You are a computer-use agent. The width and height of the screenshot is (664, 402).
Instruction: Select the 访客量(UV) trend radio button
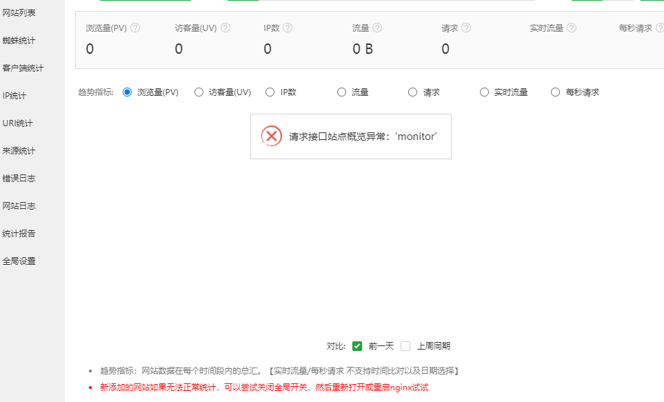click(x=199, y=92)
